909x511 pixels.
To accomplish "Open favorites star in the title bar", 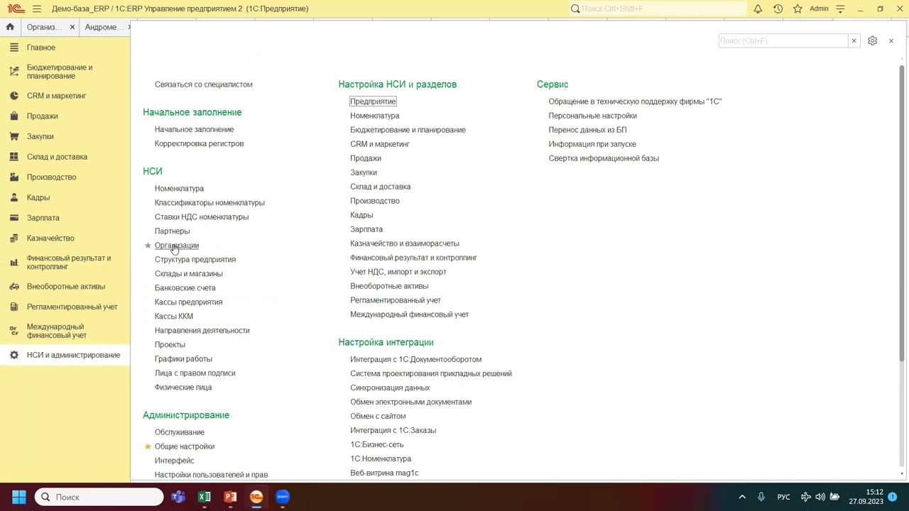I will point(798,9).
